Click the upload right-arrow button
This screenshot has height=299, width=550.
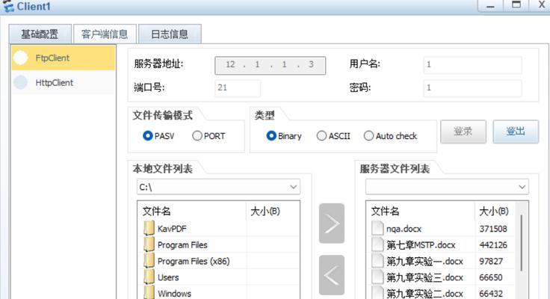click(x=332, y=224)
